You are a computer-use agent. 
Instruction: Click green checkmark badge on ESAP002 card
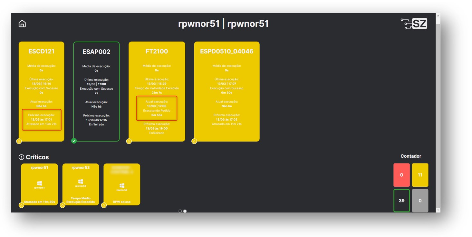[x=74, y=141]
